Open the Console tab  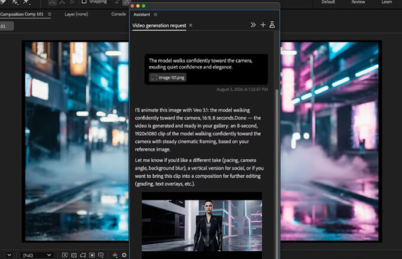point(118,14)
